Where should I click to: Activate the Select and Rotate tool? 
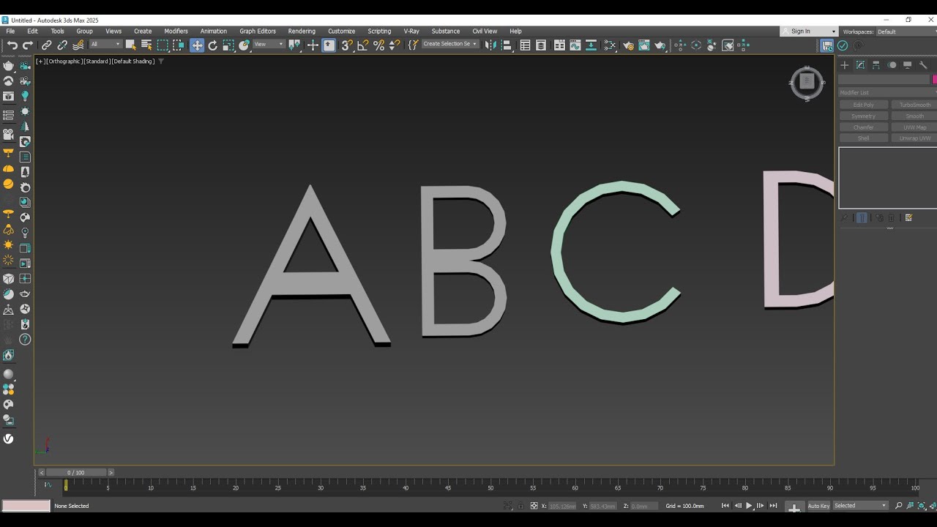click(x=213, y=45)
